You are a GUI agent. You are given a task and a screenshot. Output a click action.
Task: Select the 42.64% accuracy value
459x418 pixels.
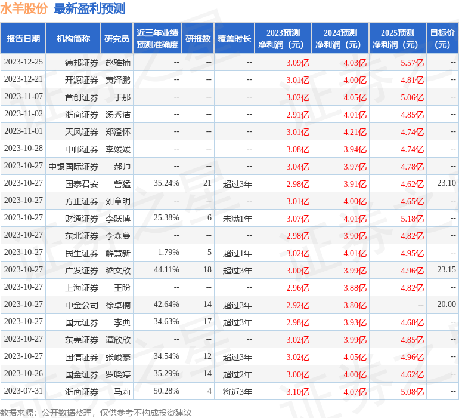coord(166,304)
